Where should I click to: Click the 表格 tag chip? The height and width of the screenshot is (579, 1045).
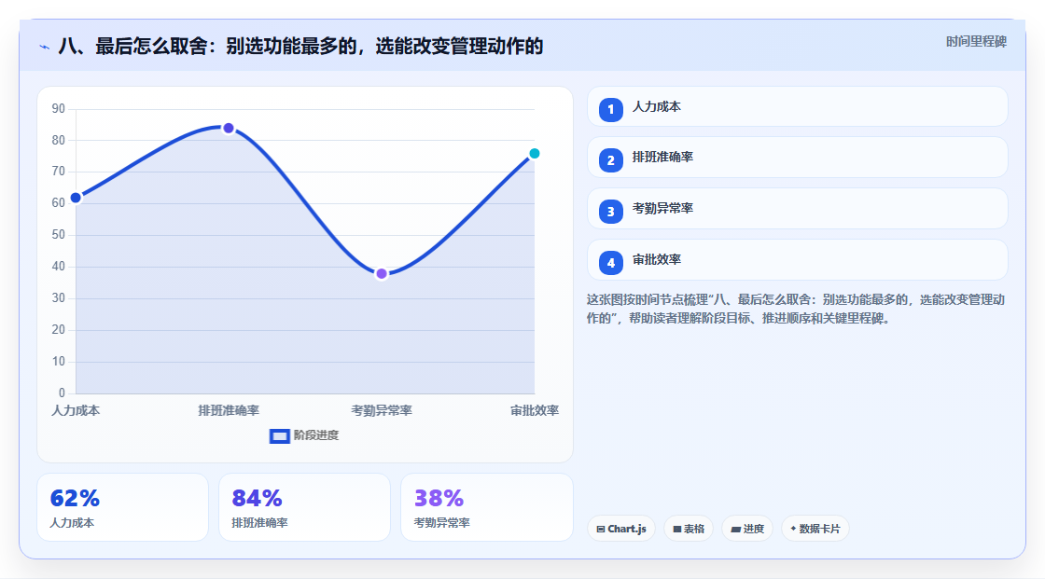point(689,529)
